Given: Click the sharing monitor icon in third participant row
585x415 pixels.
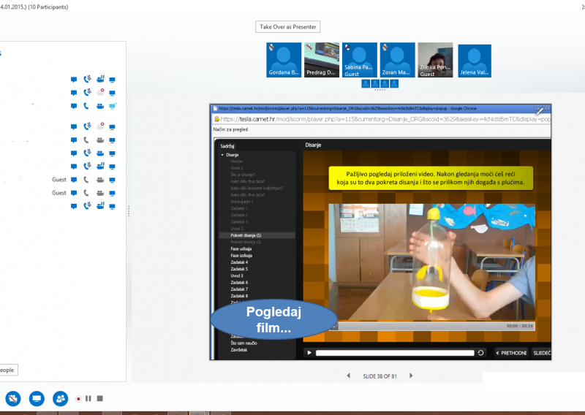Looking at the screenshot, I should click(113, 106).
